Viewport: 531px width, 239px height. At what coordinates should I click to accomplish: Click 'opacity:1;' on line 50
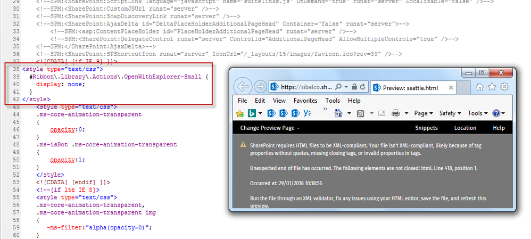pos(68,159)
